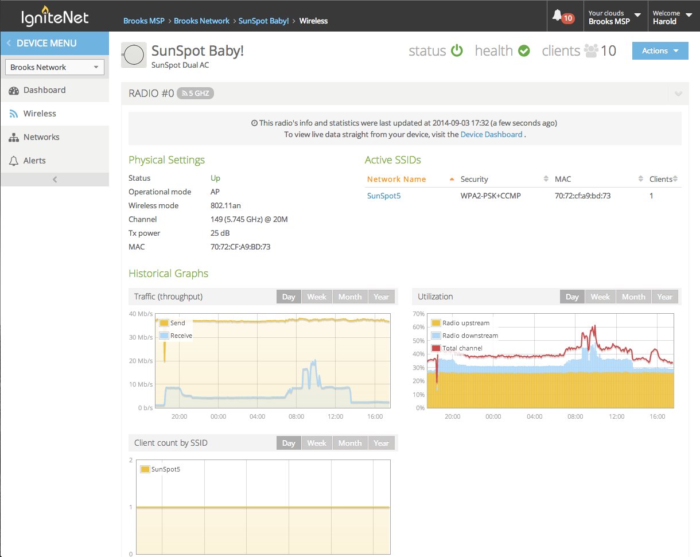The width and height of the screenshot is (700, 557).
Task: Click the Total channel legend swatch
Action: (435, 348)
